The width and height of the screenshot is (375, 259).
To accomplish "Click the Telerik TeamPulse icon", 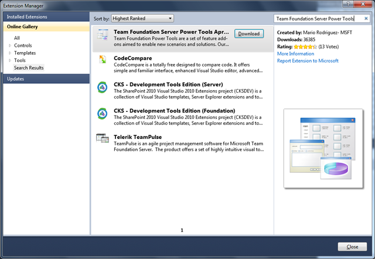I will pyautogui.click(x=103, y=139).
